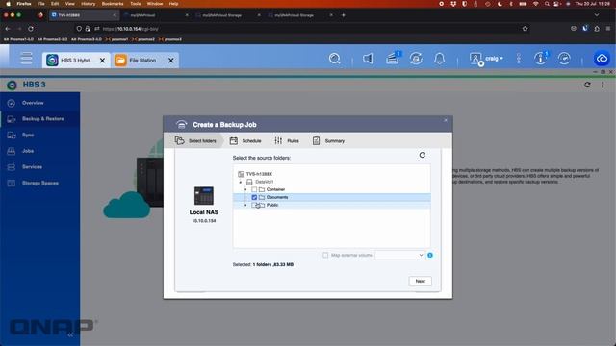Expand the Public folder node
This screenshot has width=616, height=346.
246,205
